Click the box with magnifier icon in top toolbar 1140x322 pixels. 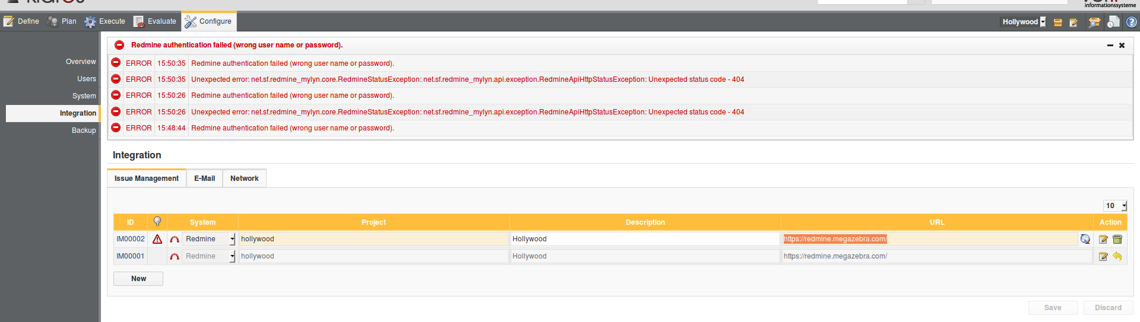point(1094,22)
